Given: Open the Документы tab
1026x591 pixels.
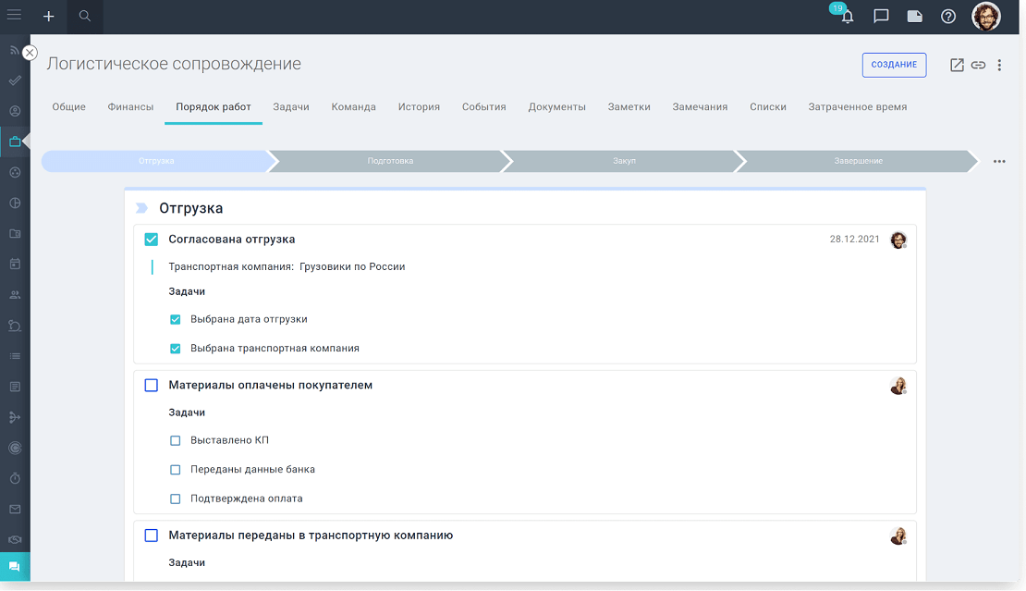Looking at the screenshot, I should pyautogui.click(x=556, y=107).
